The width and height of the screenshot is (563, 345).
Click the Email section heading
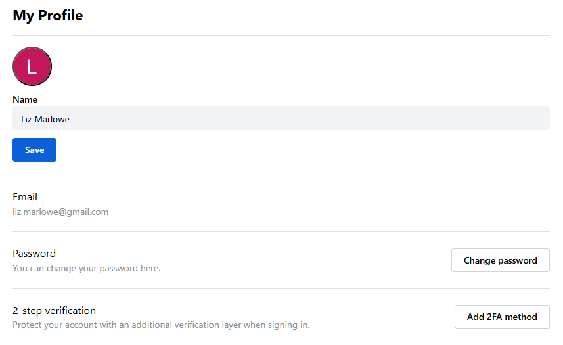[x=25, y=196]
